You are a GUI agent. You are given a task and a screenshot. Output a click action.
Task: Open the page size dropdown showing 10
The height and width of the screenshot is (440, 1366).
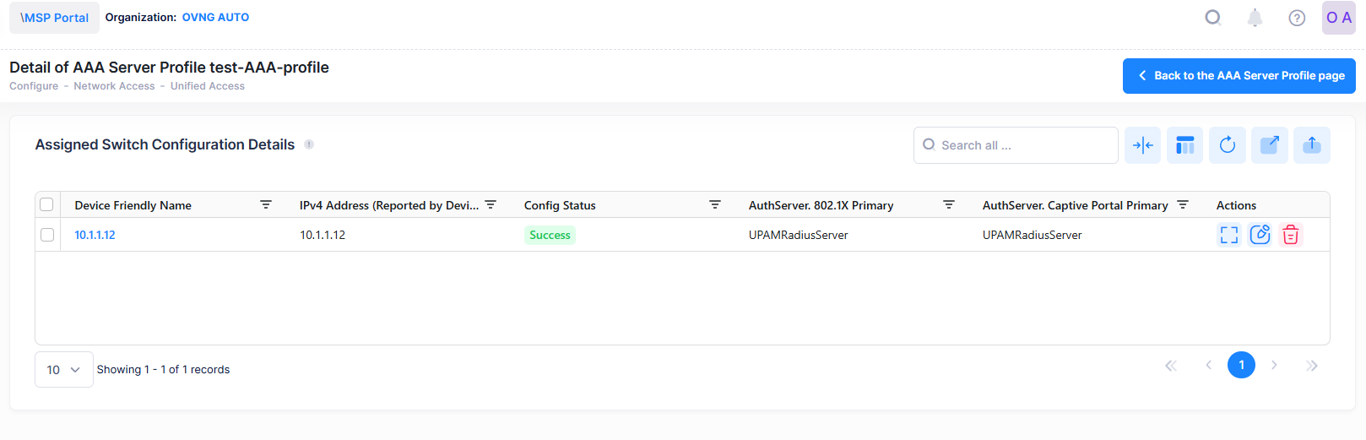coord(64,370)
